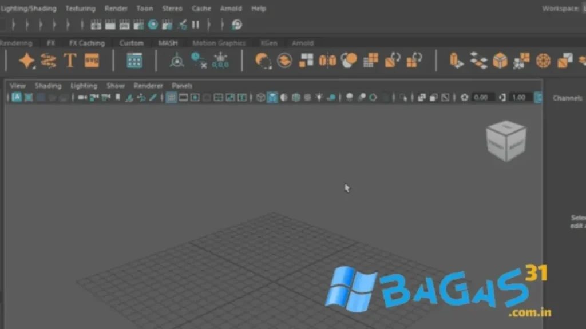Click the image plane panel toolbar icon

(x=129, y=97)
